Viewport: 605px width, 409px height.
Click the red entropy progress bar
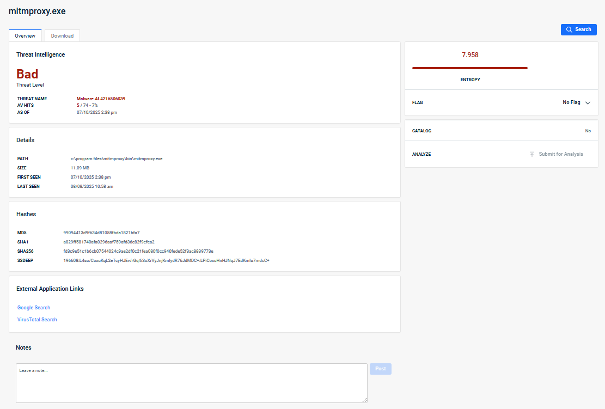[x=469, y=68]
